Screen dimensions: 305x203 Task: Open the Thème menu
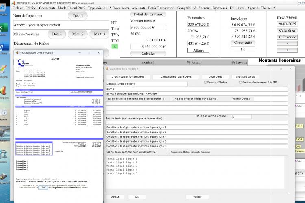[x=266, y=8]
